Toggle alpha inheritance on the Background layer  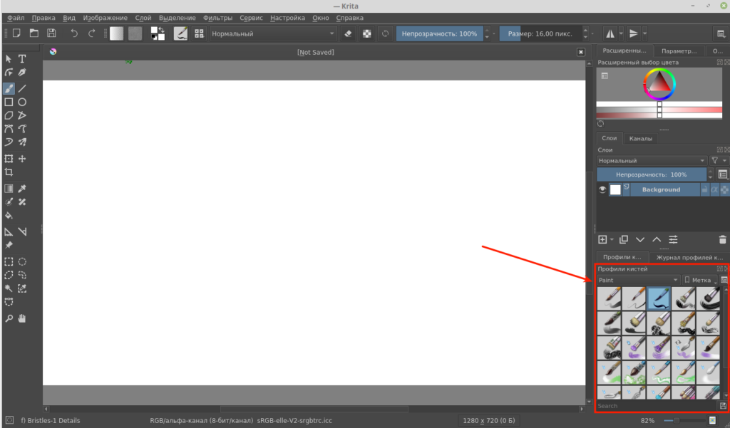point(714,189)
